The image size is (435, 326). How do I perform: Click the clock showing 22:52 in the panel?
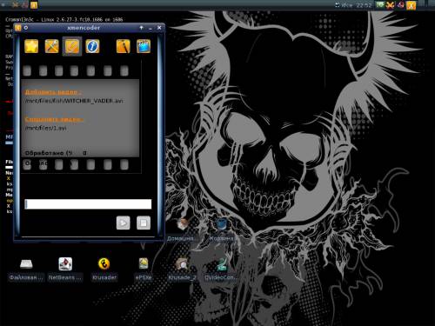364,5
